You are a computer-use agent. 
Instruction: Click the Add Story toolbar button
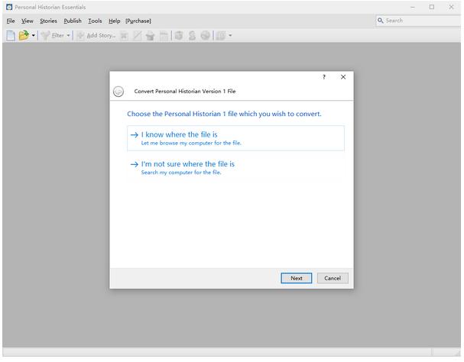tap(96, 35)
